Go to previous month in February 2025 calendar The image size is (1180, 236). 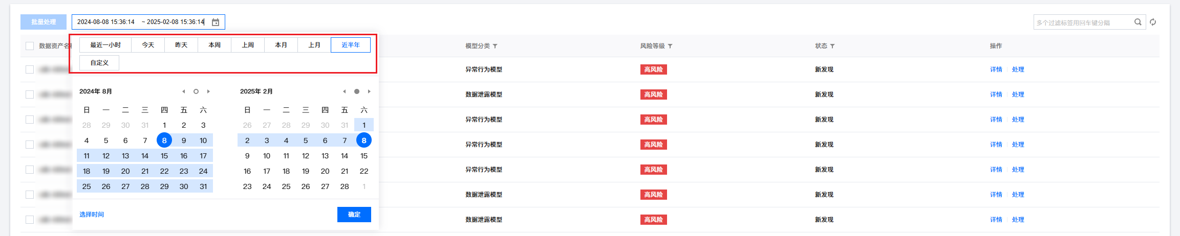pyautogui.click(x=344, y=91)
